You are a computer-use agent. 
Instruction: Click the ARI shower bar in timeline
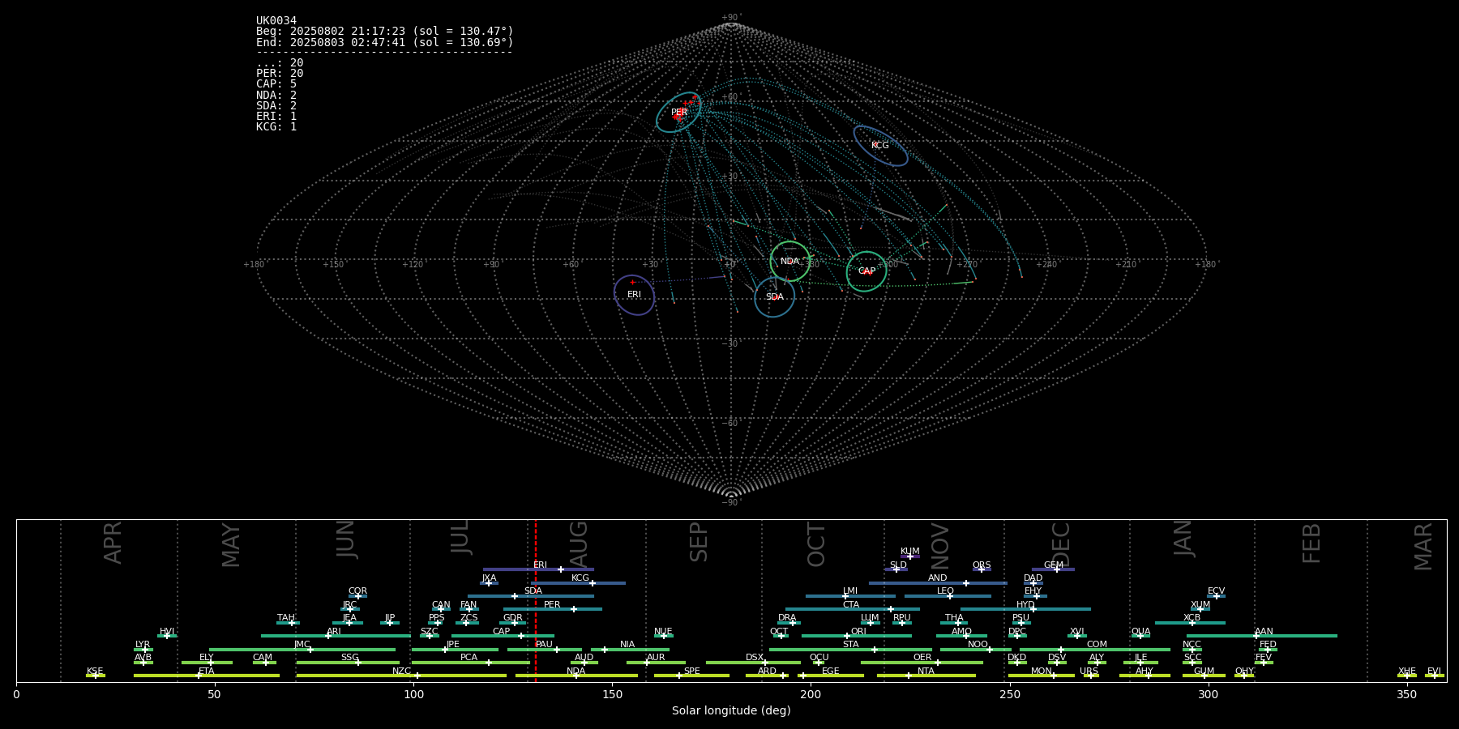(336, 636)
